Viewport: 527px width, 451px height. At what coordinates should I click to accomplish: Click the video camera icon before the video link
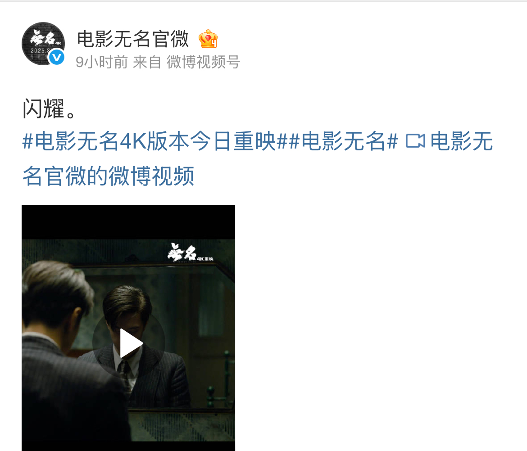415,141
